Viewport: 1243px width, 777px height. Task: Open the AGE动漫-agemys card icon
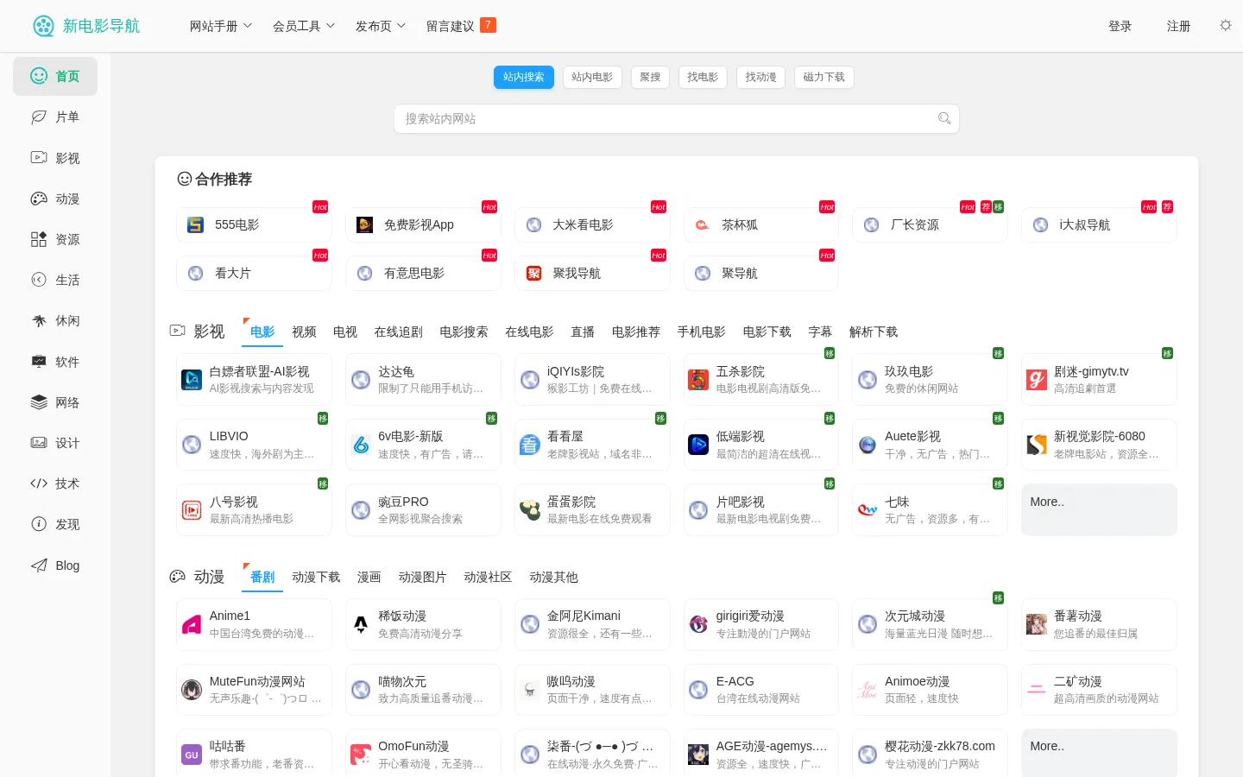[698, 755]
